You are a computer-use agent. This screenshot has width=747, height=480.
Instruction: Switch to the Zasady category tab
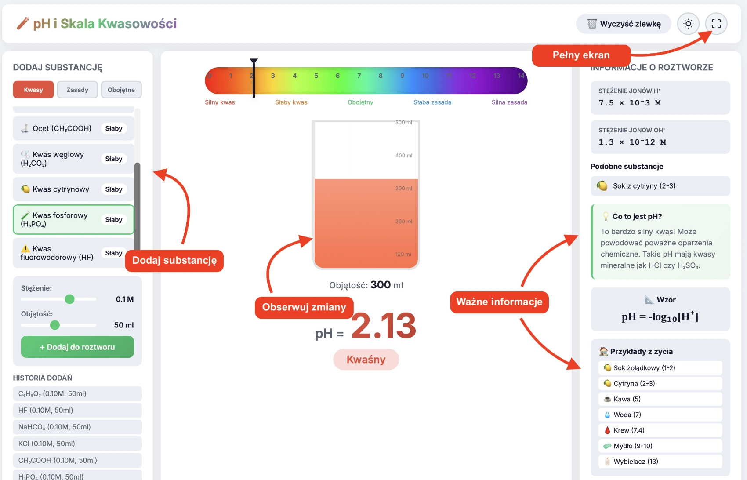point(77,90)
